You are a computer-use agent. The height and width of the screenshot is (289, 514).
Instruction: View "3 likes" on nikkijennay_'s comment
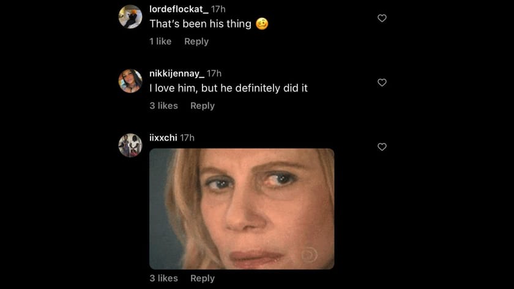tap(163, 106)
